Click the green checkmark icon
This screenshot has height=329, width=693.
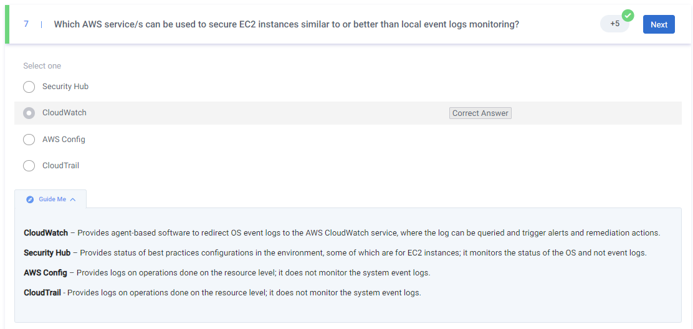point(628,16)
